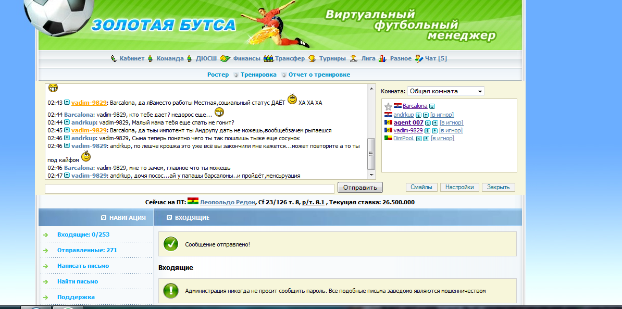Toggle ignore for user andrkup
The image size is (622, 309).
pos(442,115)
